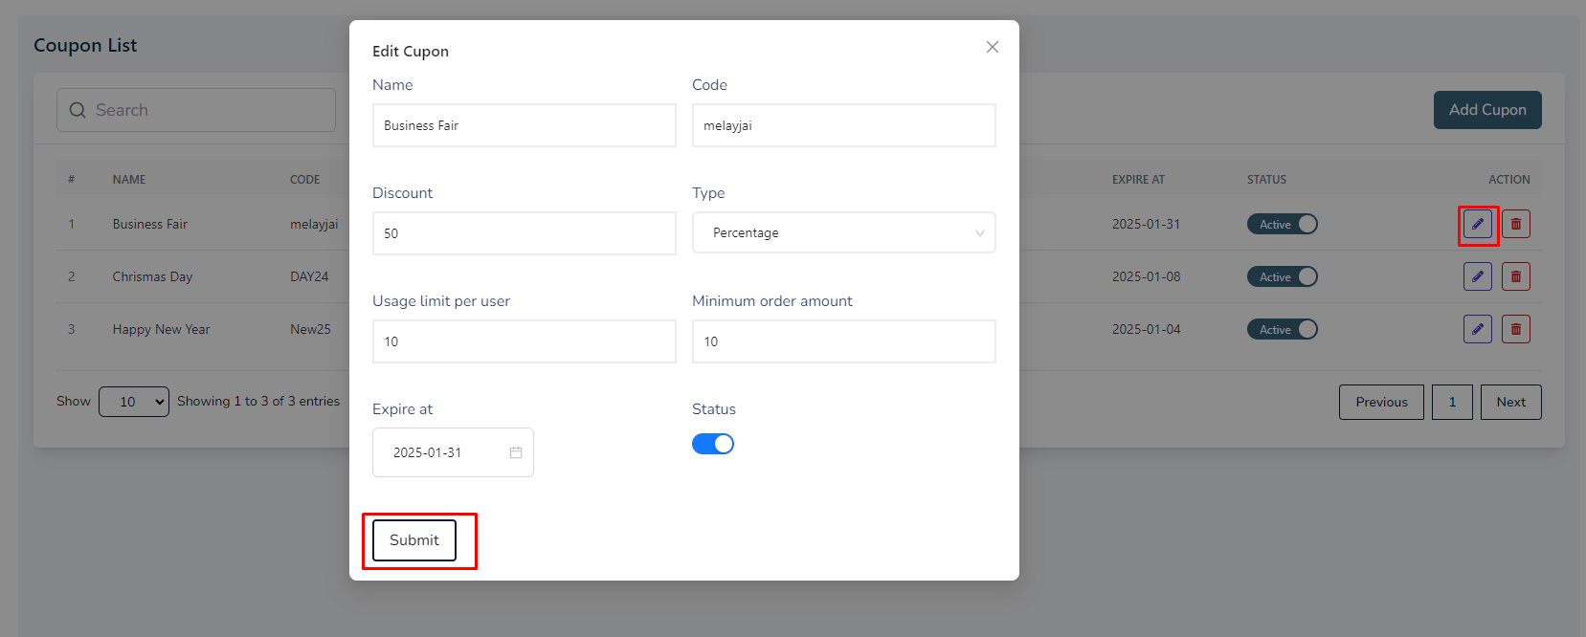The image size is (1586, 637).
Task: Click the Coupon List heading
Action: click(x=85, y=45)
